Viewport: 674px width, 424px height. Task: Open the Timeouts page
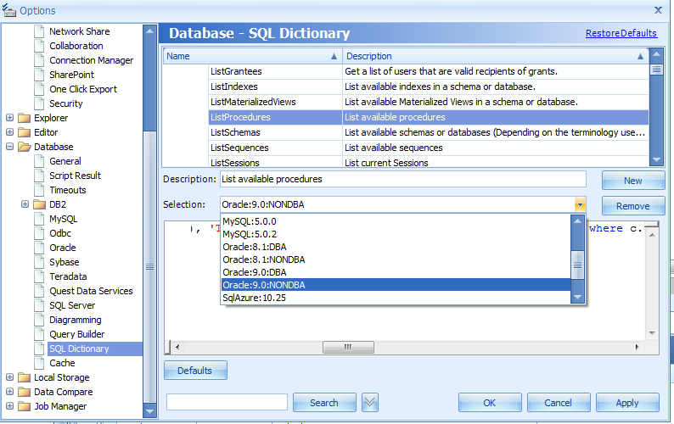coord(68,190)
